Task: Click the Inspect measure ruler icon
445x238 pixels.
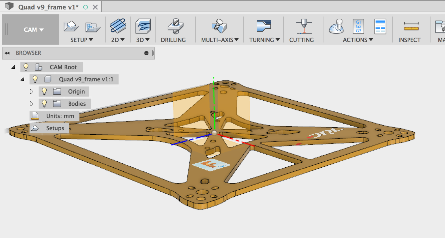Action: [x=411, y=26]
